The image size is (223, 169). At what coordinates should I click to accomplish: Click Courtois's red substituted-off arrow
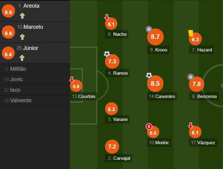pos(72,79)
